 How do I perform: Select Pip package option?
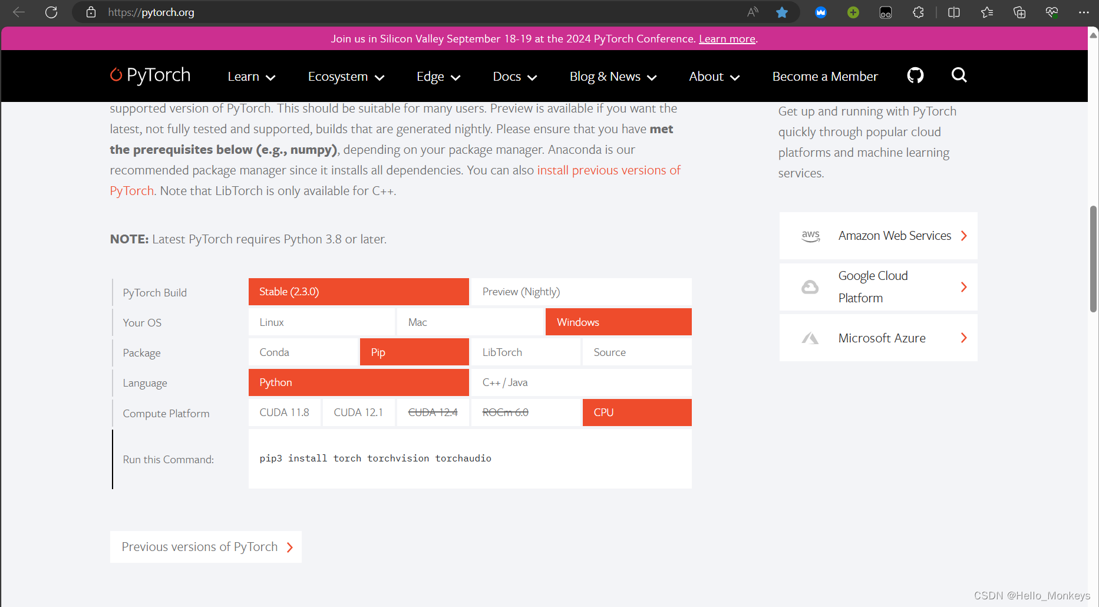(x=415, y=352)
